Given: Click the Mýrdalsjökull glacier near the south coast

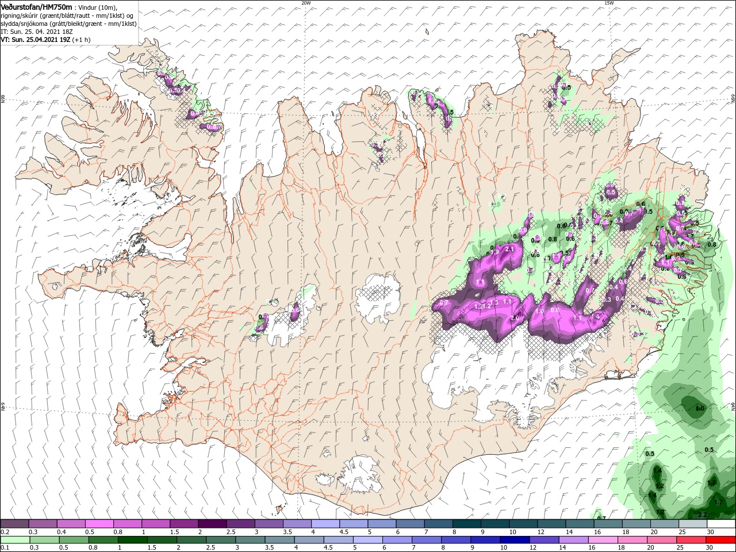Looking at the screenshot, I should (361, 475).
